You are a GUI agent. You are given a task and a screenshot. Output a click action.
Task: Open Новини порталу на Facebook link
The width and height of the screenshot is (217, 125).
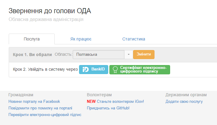(34, 102)
